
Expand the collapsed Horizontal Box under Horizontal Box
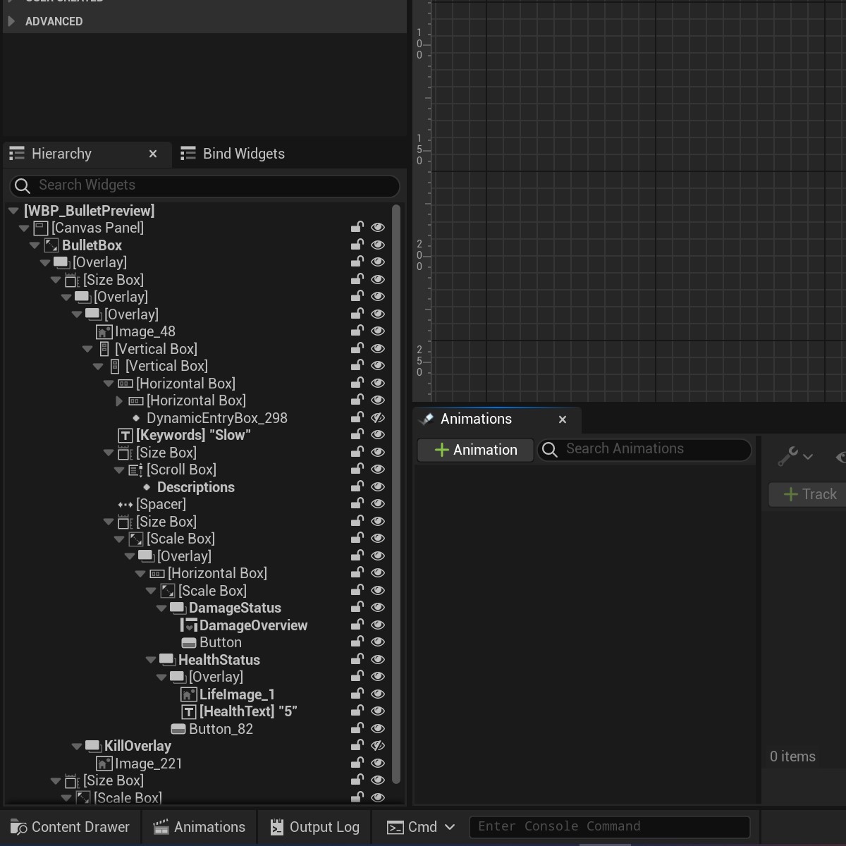click(119, 400)
